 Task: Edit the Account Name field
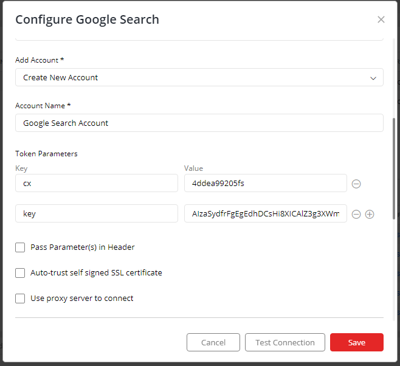coord(199,123)
